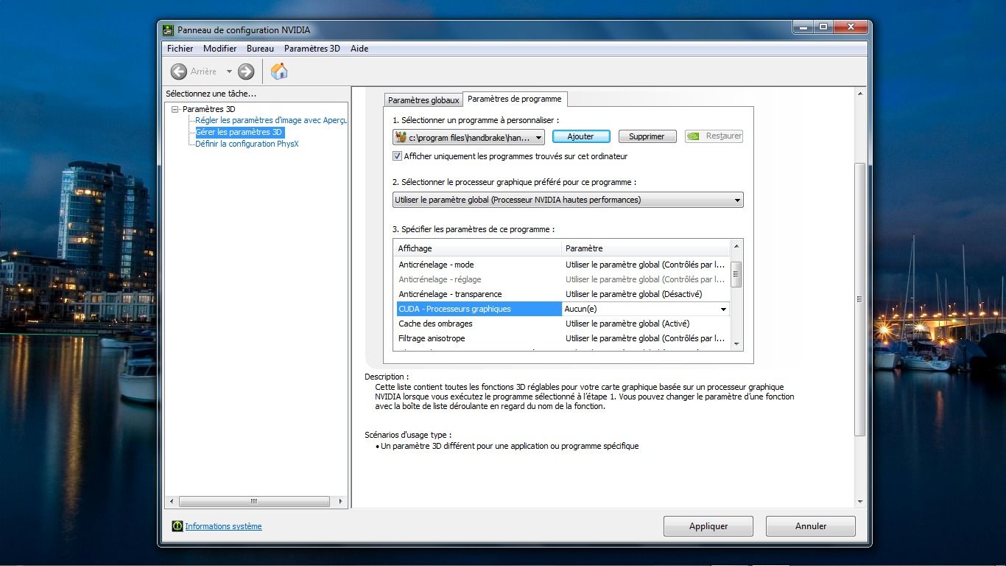Open the Bureau menu

[x=260, y=49]
